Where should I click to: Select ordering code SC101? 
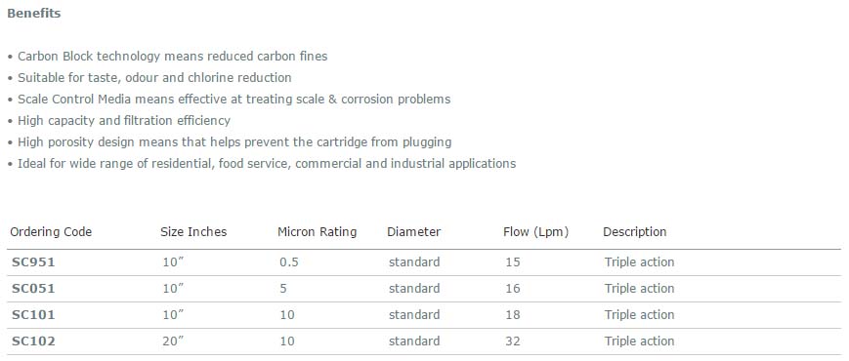(x=33, y=315)
